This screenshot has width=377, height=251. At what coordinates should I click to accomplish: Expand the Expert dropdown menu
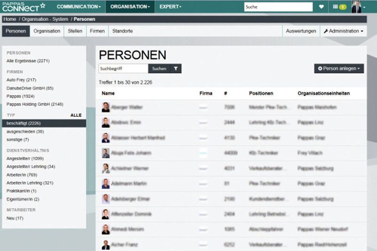tap(170, 7)
